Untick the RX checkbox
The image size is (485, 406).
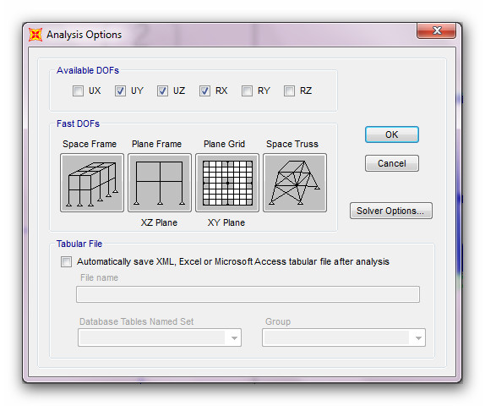click(x=204, y=91)
